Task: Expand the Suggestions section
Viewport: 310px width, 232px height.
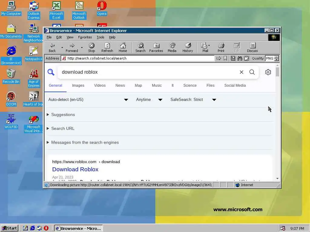Action: 61,114
